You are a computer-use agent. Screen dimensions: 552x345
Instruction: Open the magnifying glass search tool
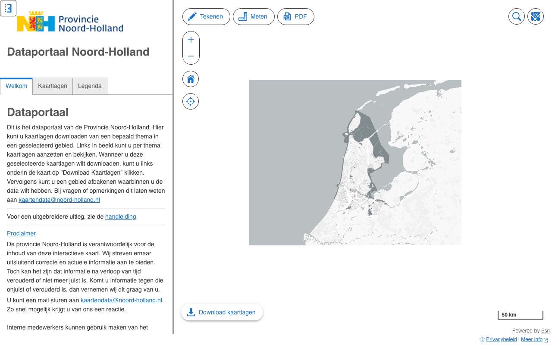tap(517, 17)
